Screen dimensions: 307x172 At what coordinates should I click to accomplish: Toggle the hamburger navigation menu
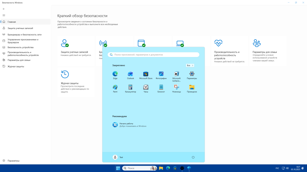pyautogui.click(x=4, y=15)
